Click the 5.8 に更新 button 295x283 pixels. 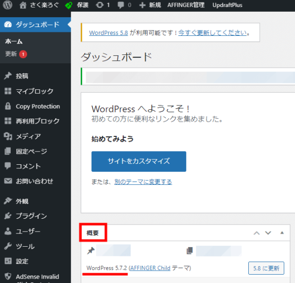(266, 268)
